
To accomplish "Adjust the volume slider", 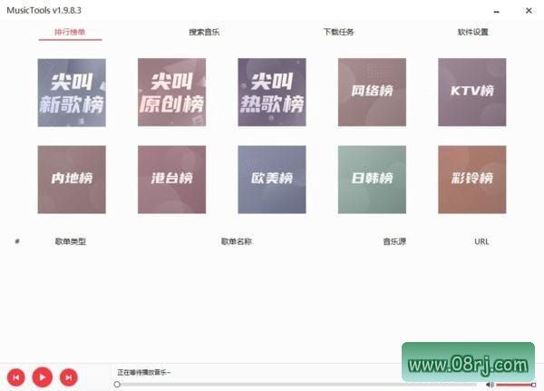I will 516,385.
